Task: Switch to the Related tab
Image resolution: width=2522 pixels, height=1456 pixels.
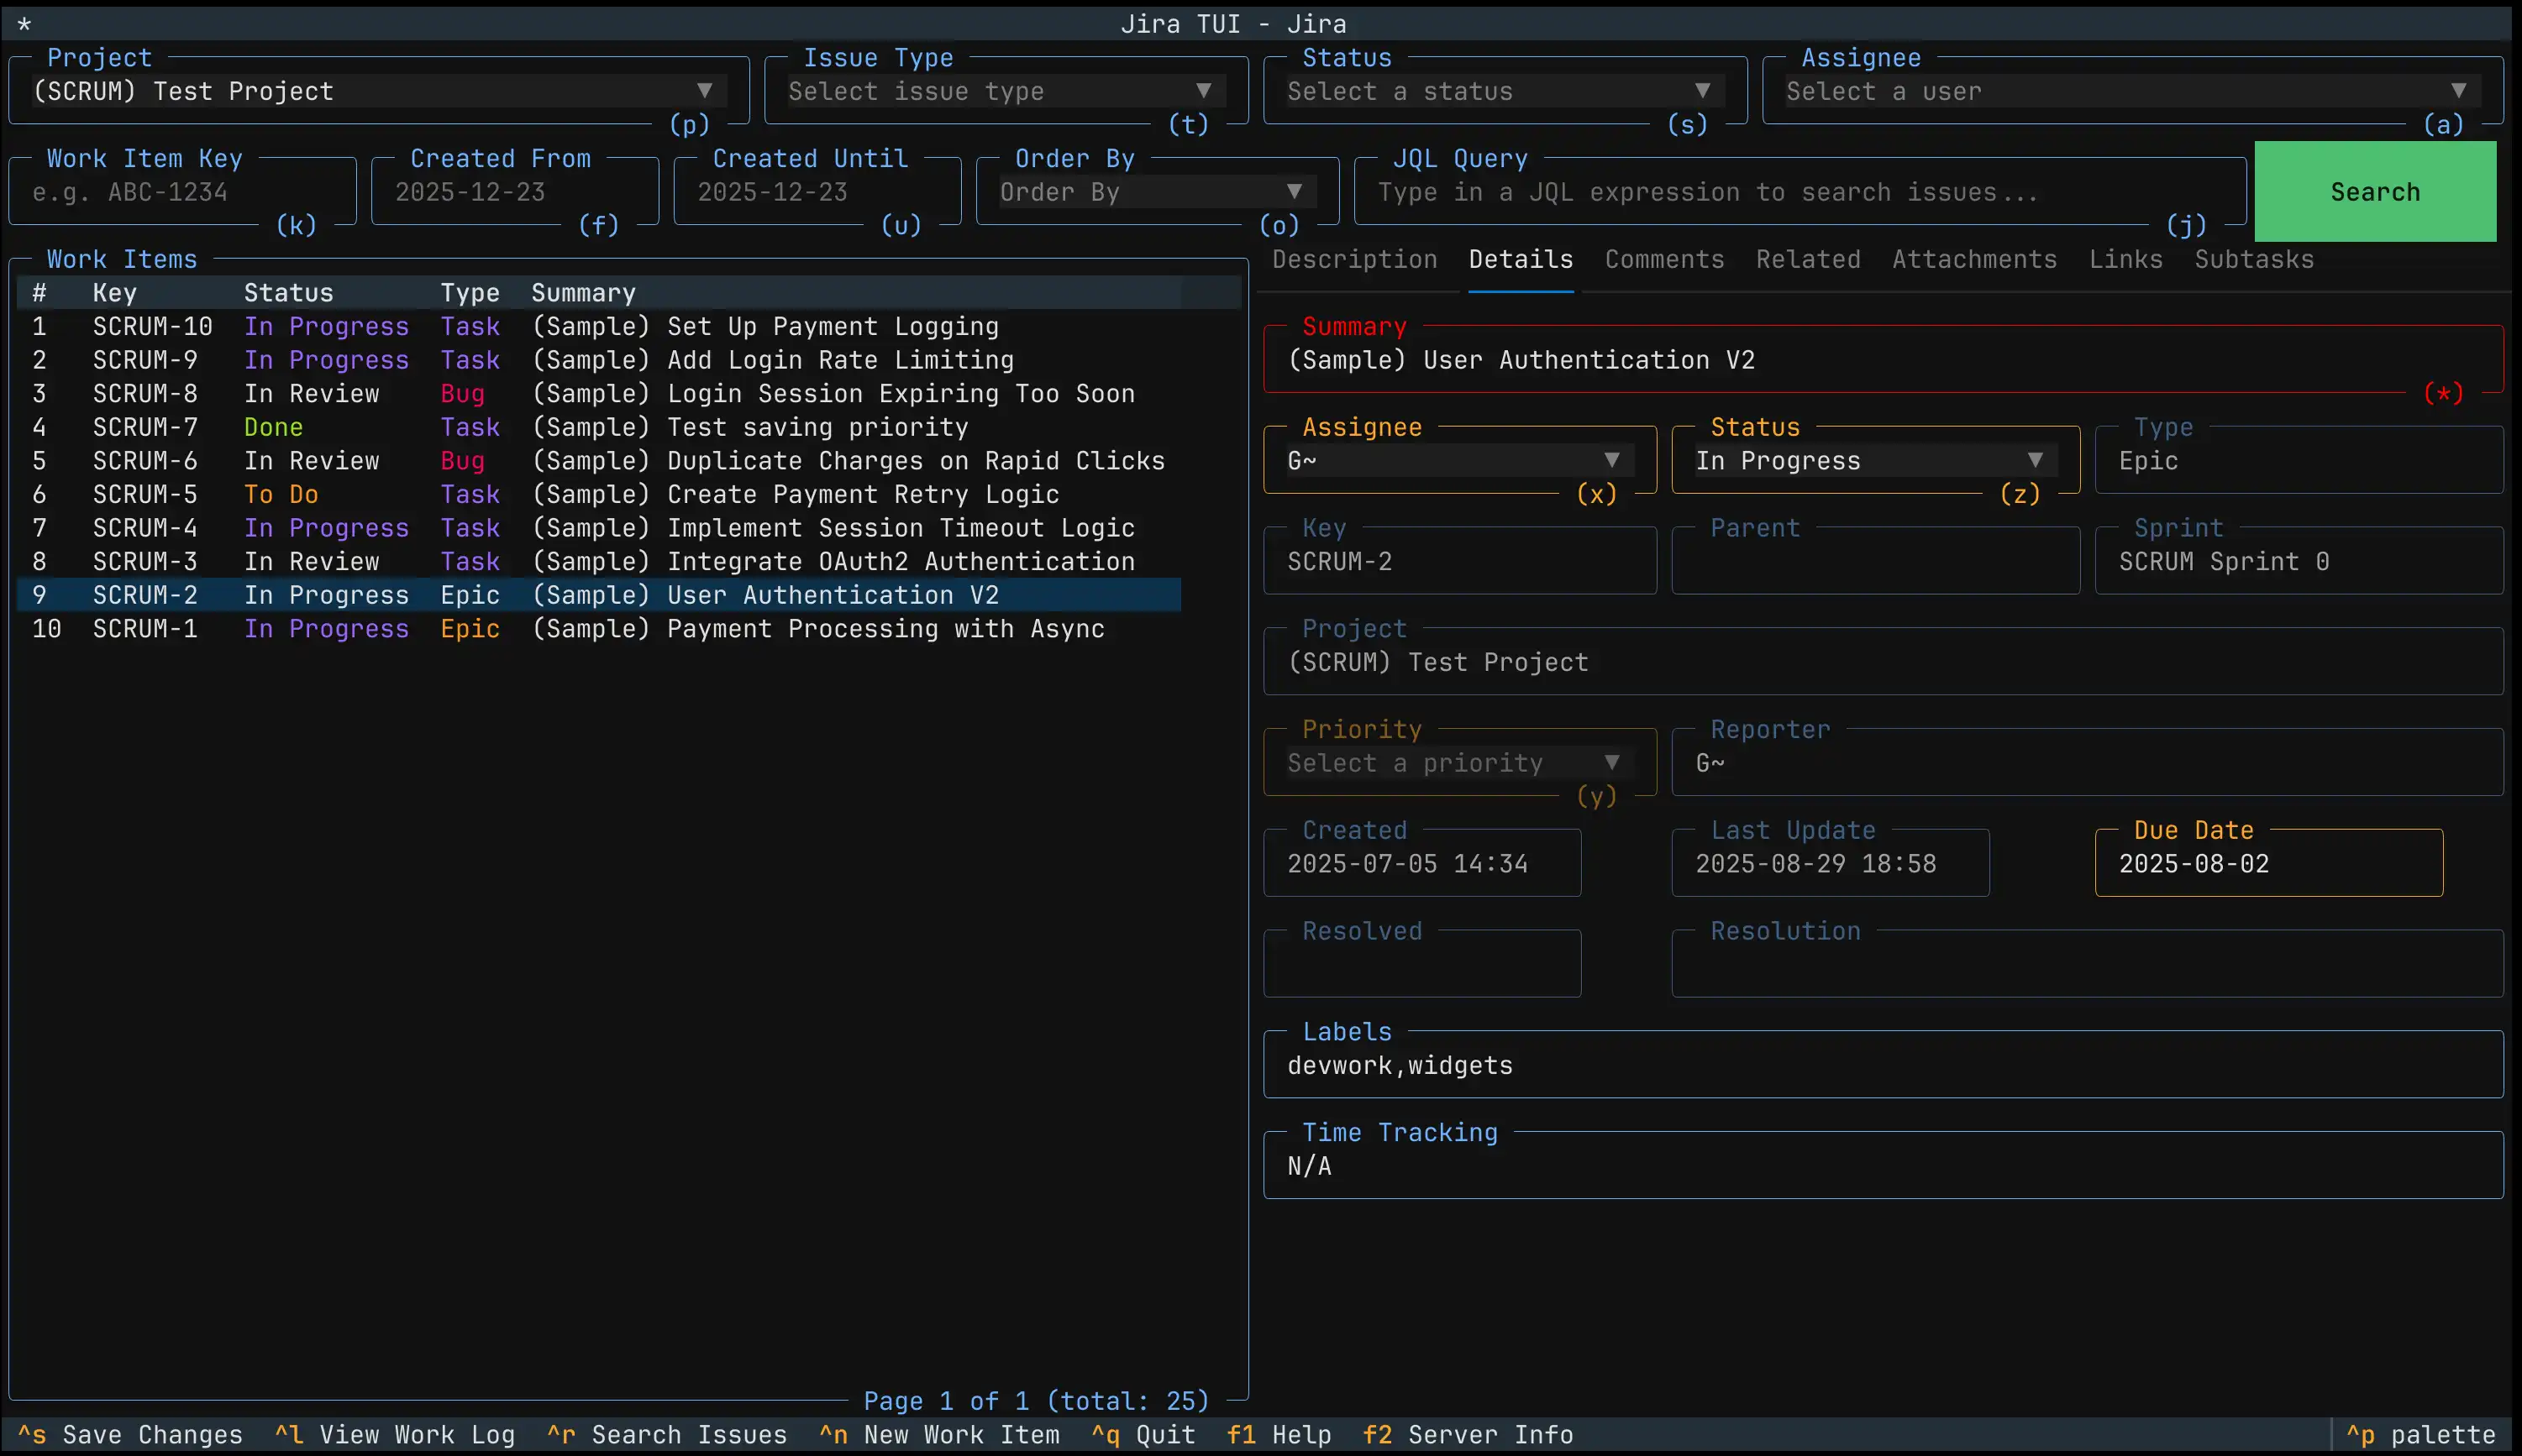Action: pyautogui.click(x=1808, y=260)
